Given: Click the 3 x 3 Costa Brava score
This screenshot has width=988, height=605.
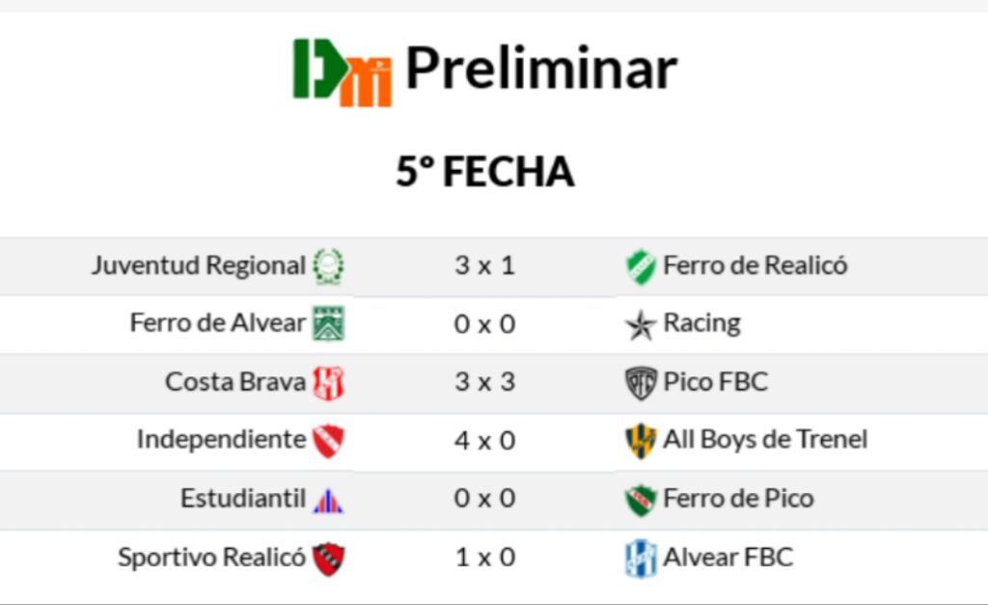Looking at the screenshot, I should pyautogui.click(x=484, y=382).
